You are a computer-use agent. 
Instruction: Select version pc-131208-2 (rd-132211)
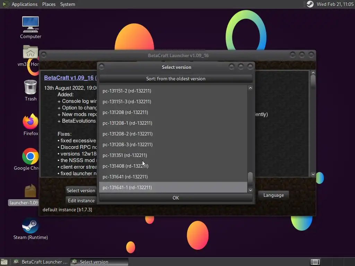(173, 134)
